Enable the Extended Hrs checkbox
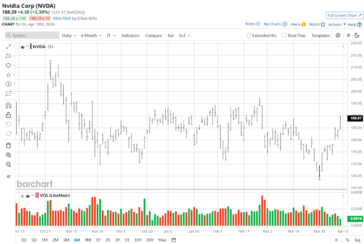 tap(249, 35)
